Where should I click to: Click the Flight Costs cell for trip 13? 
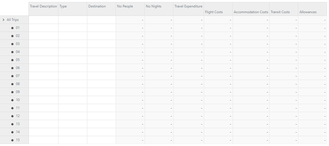[218, 124]
